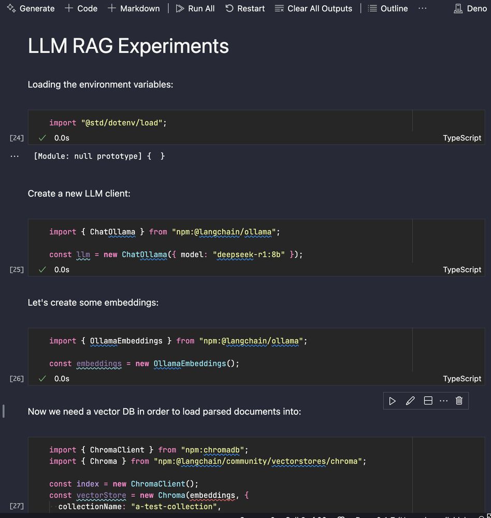The image size is (491, 518).
Task: Select 'Create a new LLM client:' markdown cell
Action: (79, 194)
